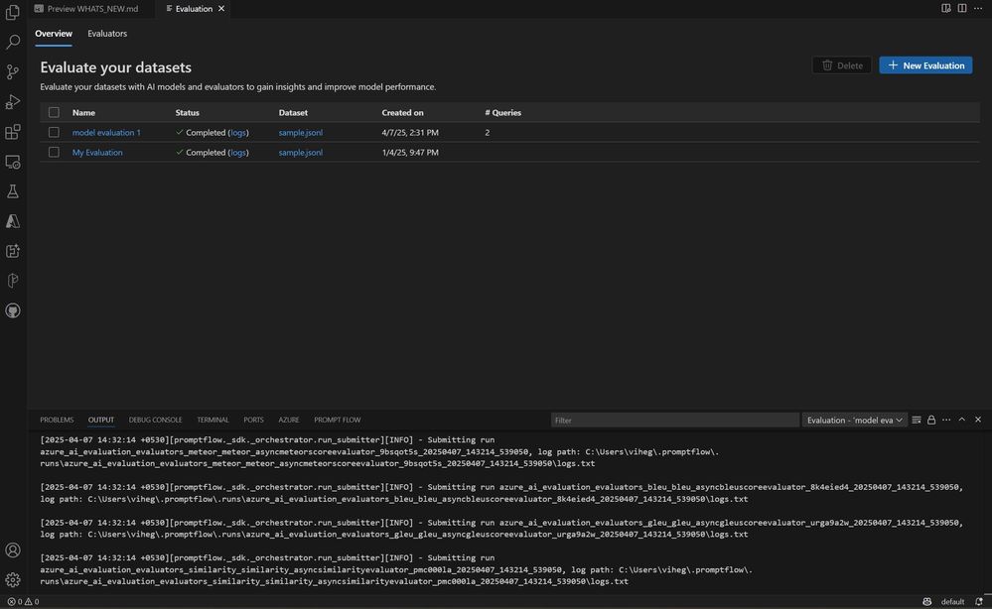
Task: Open the Prompt flow icon in activity bar
Action: [x=13, y=281]
